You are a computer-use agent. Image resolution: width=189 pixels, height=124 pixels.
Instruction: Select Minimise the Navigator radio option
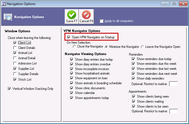(x=106, y=47)
